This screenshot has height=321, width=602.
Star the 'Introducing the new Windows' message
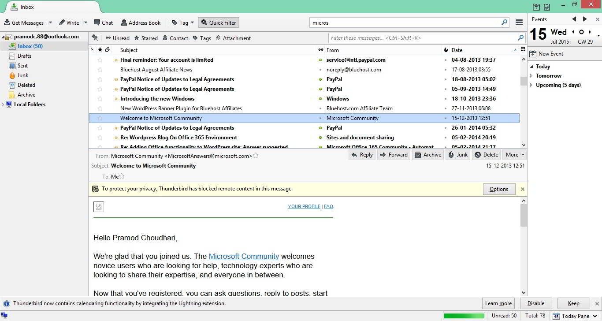point(100,99)
